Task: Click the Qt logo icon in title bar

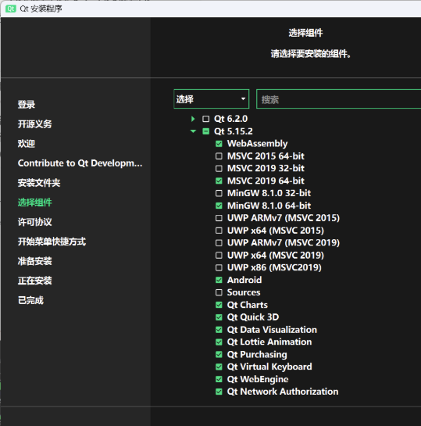Action: [11, 9]
